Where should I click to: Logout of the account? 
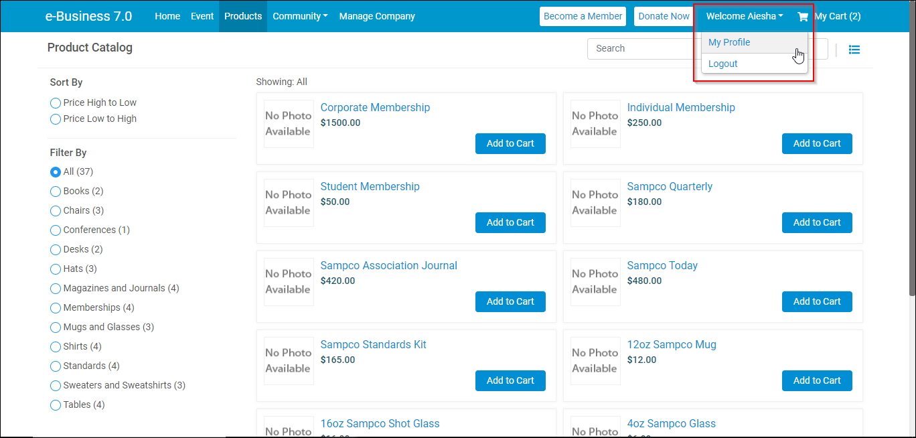722,63
